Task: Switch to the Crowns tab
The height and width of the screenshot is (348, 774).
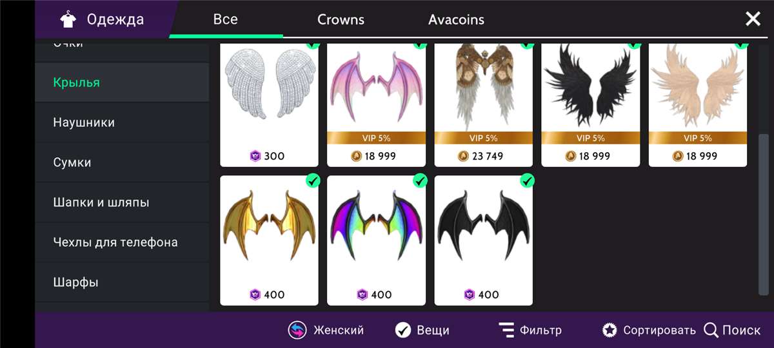Action: [x=341, y=19]
